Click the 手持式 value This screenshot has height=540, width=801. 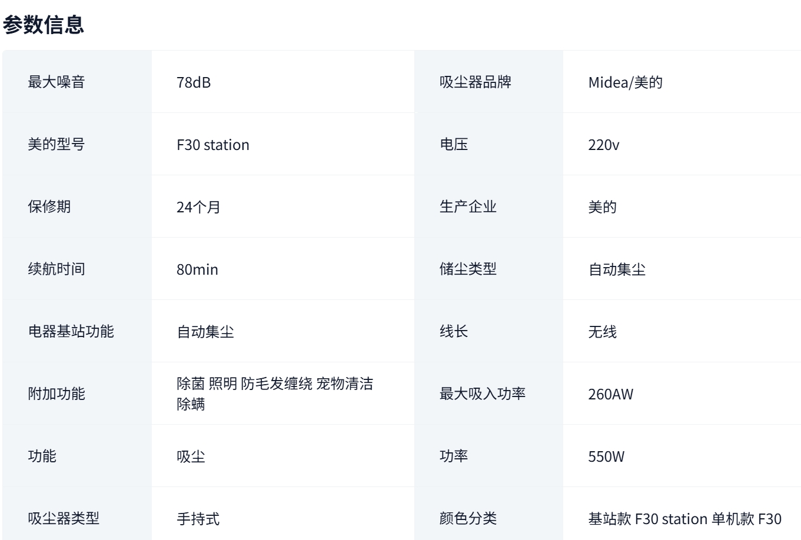pos(198,519)
